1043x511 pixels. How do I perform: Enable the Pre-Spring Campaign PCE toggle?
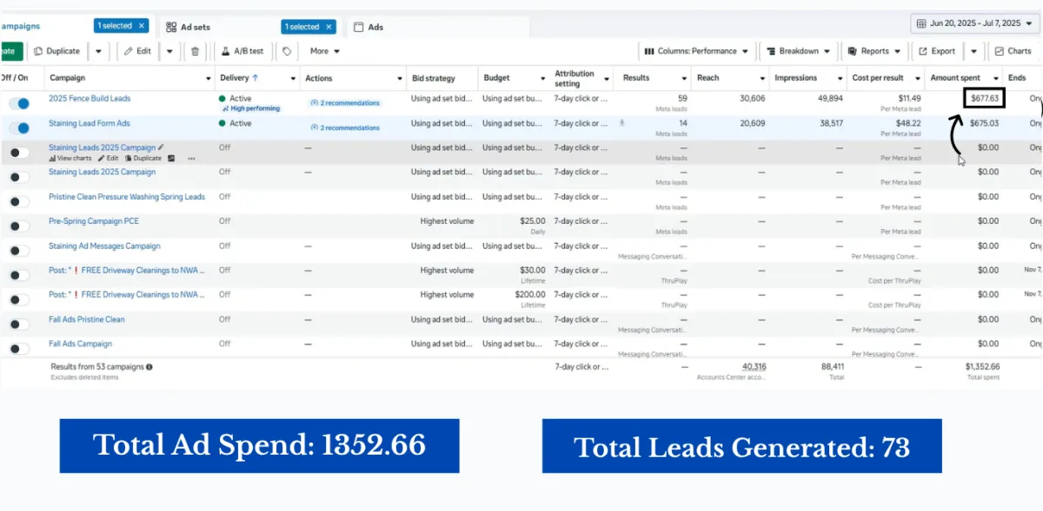18,226
